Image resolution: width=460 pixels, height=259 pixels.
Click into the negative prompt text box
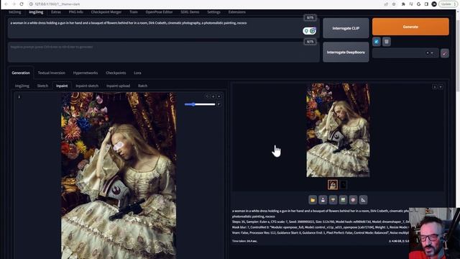pyautogui.click(x=164, y=52)
